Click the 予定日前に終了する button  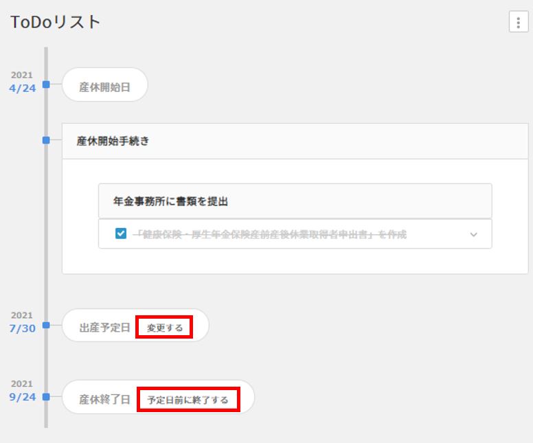(188, 399)
